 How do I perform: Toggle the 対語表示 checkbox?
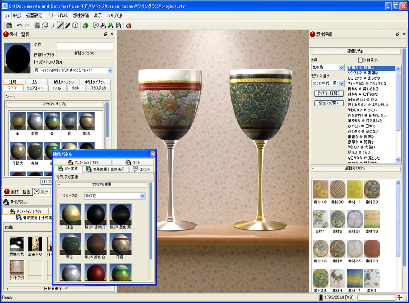click(x=360, y=60)
